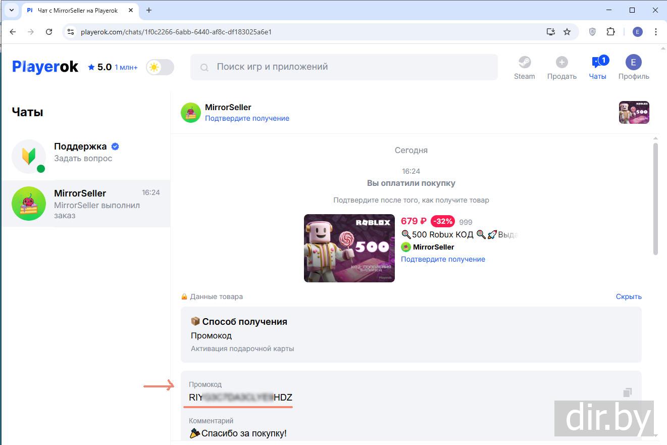Hide product data via Скрыть
667x445 pixels.
[628, 296]
